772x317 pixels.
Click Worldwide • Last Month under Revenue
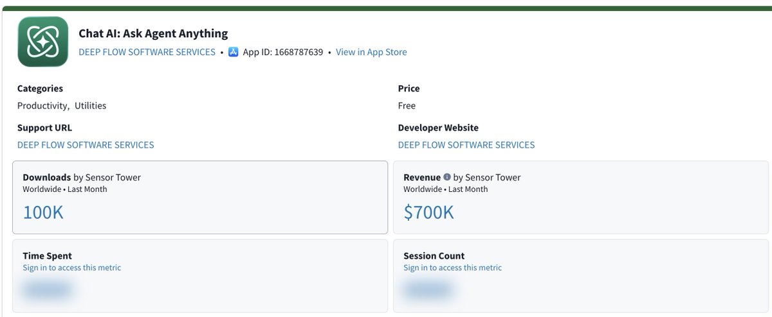446,189
